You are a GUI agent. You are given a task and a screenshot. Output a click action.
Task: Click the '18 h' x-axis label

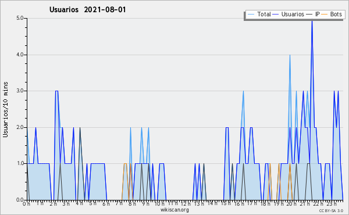(265, 204)
